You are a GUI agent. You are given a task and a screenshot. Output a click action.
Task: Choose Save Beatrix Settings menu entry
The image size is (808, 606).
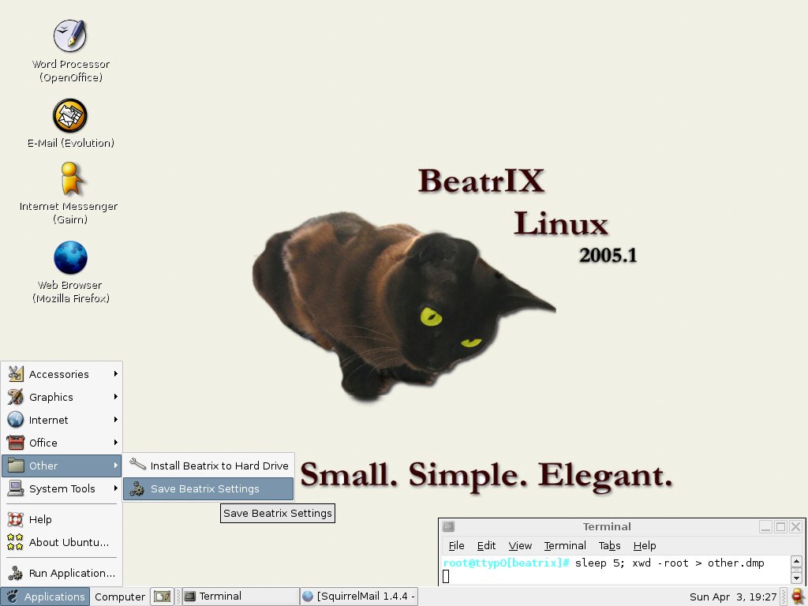click(208, 488)
